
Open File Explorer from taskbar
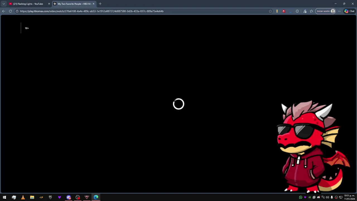pyautogui.click(x=32, y=197)
